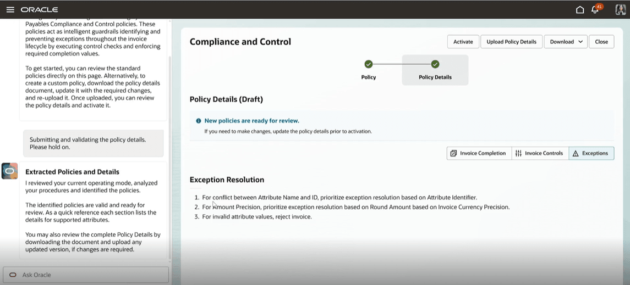Switch to Invoice Completion tab

click(x=479, y=153)
